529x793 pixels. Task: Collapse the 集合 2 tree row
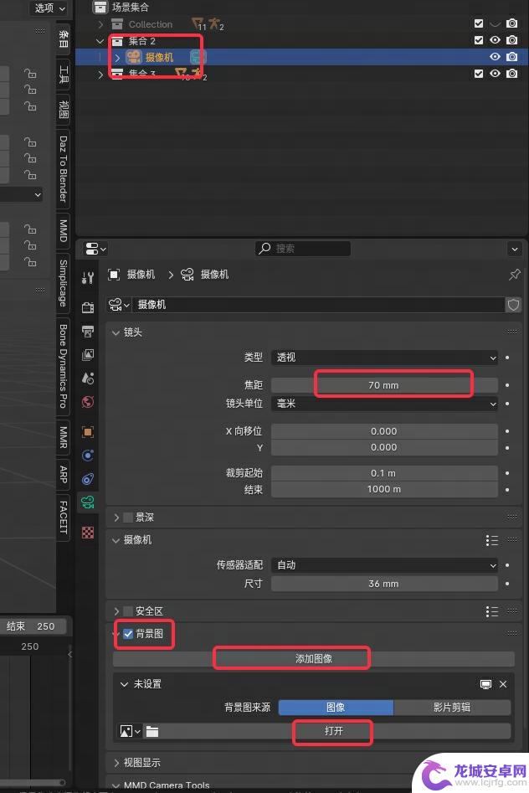click(x=100, y=40)
